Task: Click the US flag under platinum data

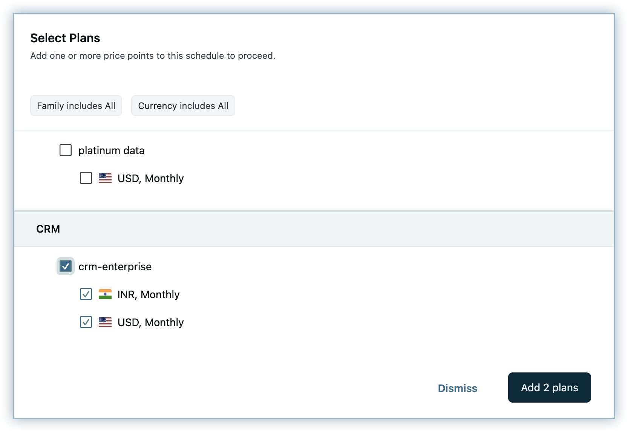Action: (x=105, y=178)
